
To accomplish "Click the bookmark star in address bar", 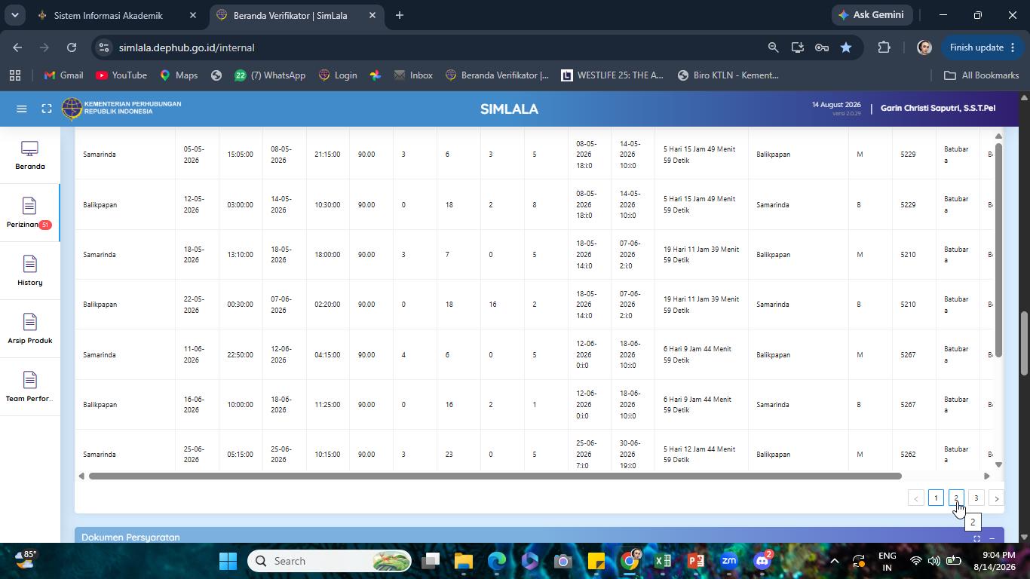I will [x=846, y=47].
